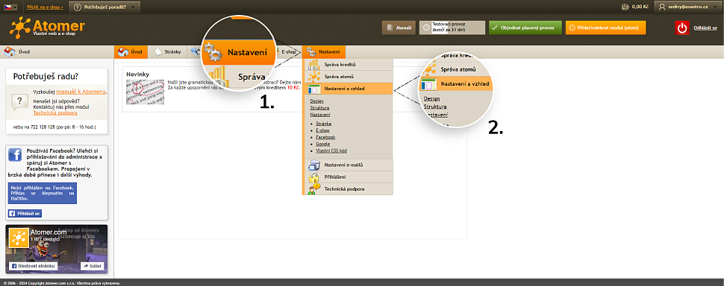This screenshot has height=286, width=724.
Task: Open the E-shop tab
Action: pyautogui.click(x=288, y=52)
